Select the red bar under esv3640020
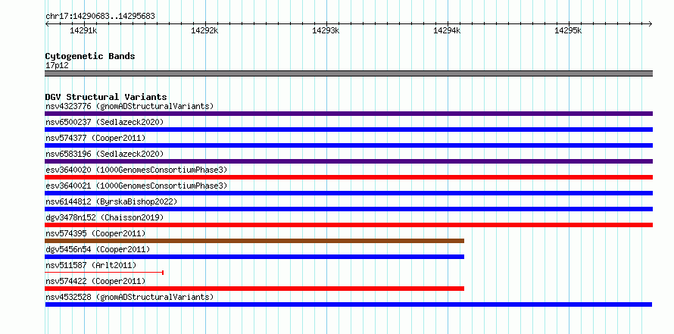This screenshot has height=334, width=674. pyautogui.click(x=348, y=177)
